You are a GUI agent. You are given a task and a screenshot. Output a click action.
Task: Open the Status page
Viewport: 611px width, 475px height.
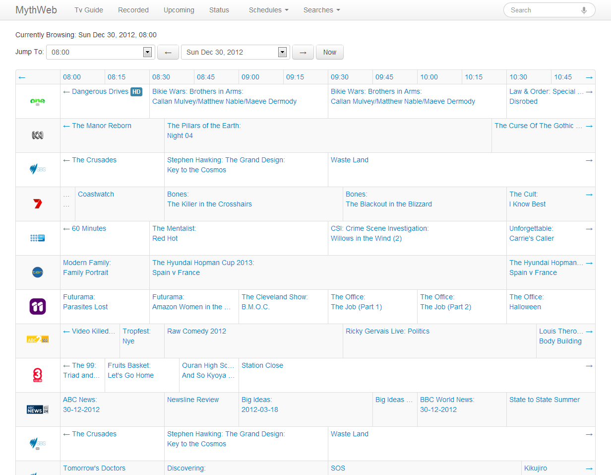coord(219,10)
